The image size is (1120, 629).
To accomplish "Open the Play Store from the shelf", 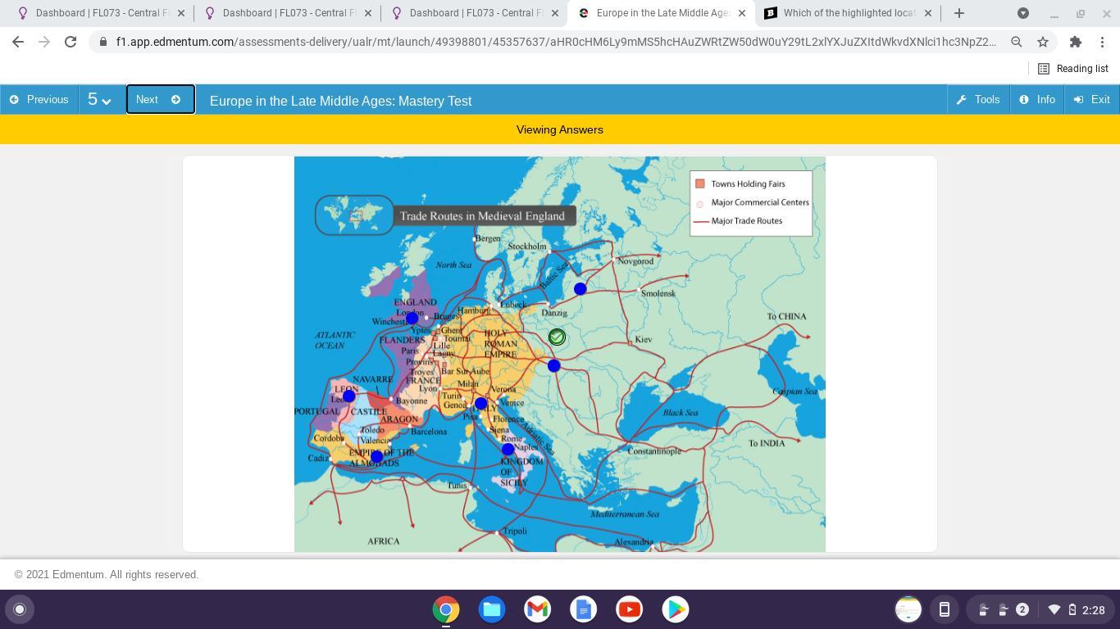I will point(676,609).
